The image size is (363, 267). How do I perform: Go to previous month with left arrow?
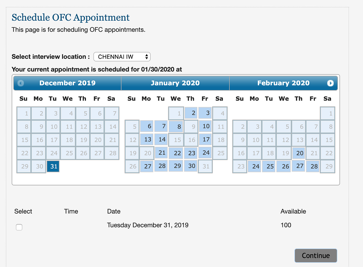pos(21,83)
